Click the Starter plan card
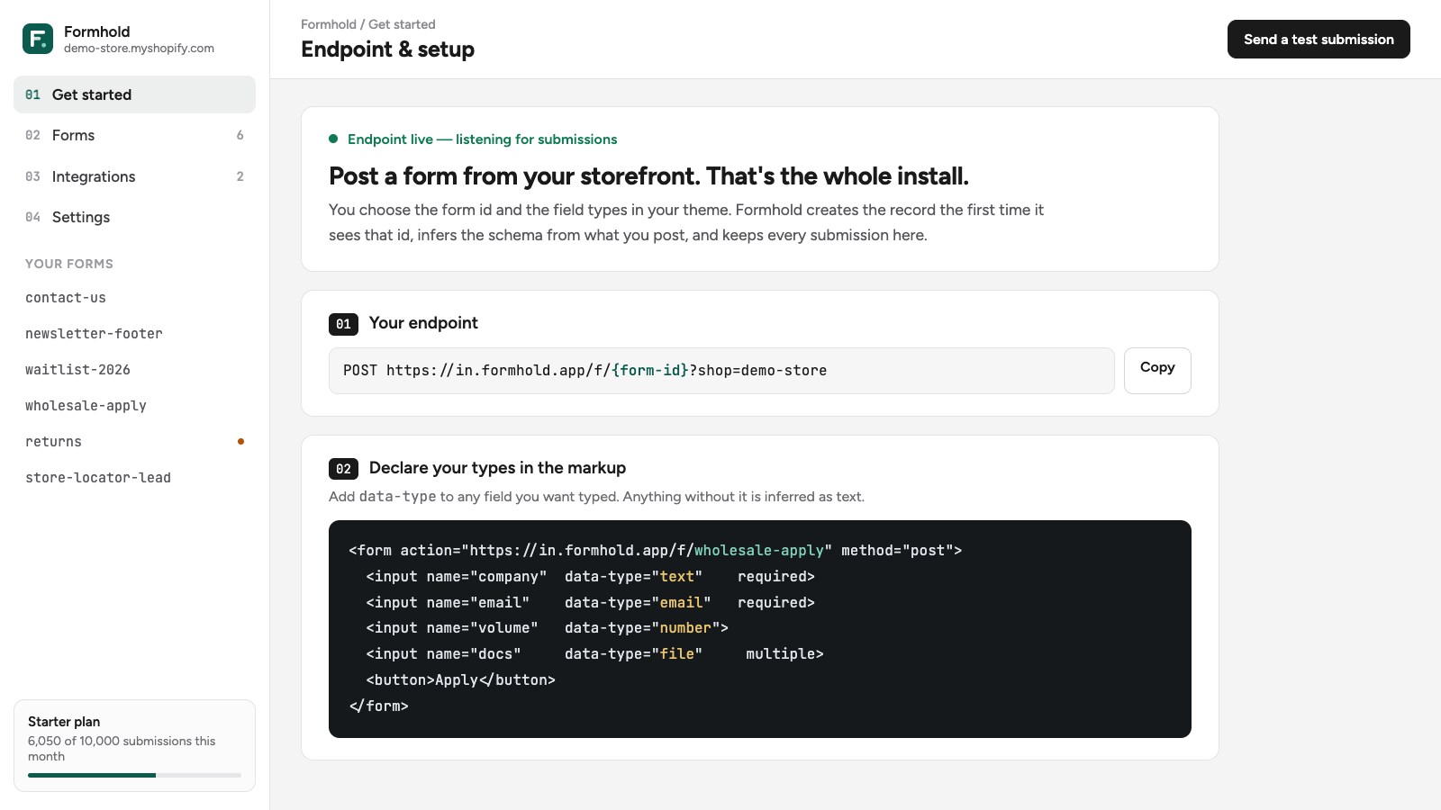The width and height of the screenshot is (1441, 810). click(x=134, y=745)
